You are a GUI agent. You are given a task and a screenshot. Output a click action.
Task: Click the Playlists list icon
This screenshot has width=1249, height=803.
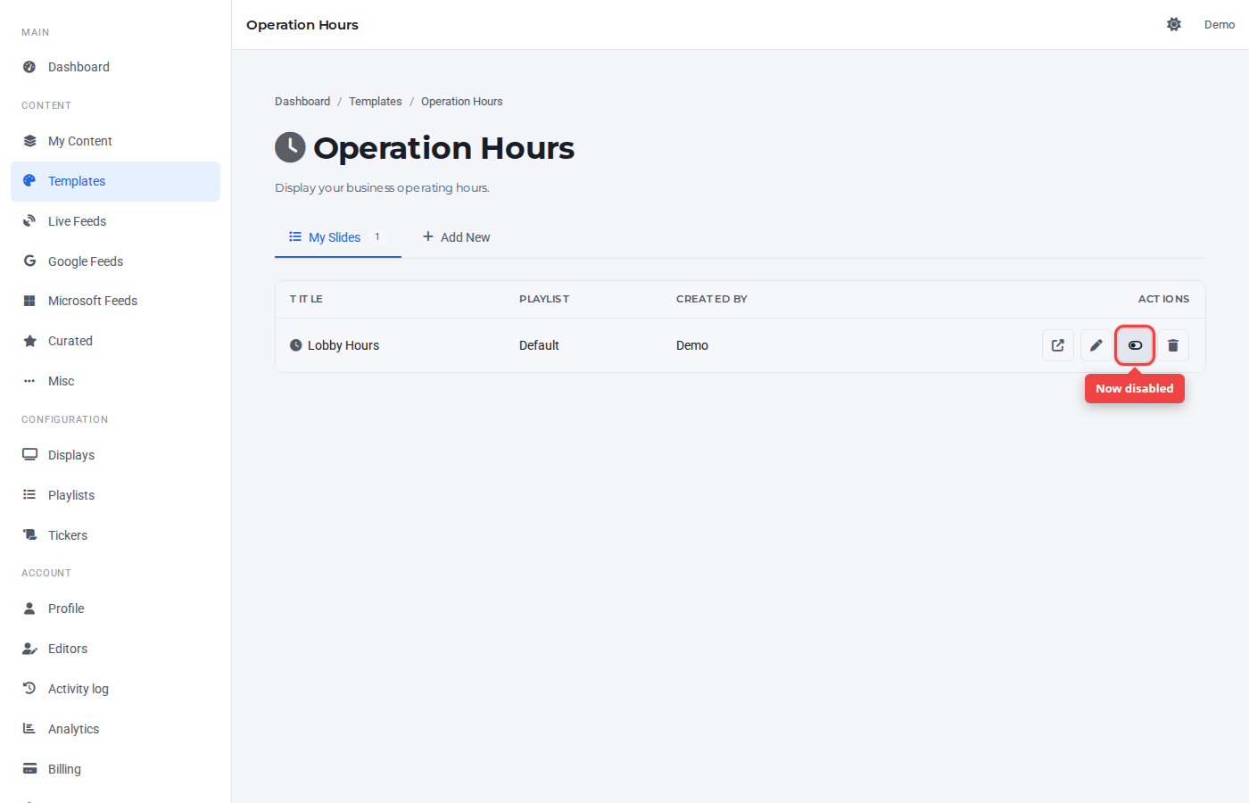coord(29,494)
